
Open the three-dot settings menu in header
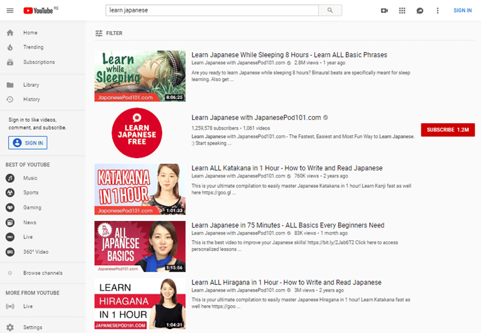click(438, 11)
